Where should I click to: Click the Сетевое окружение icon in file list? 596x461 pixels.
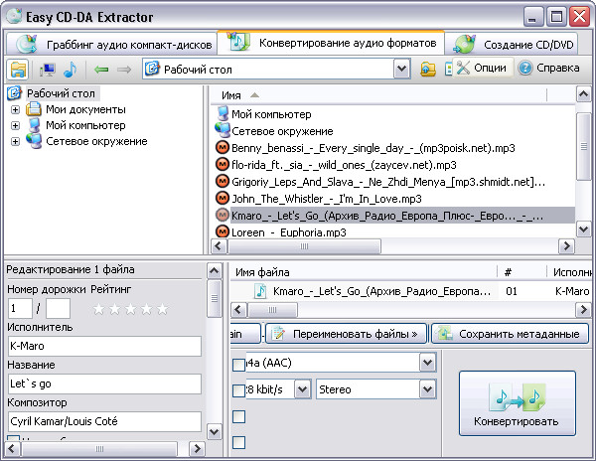coord(223,131)
